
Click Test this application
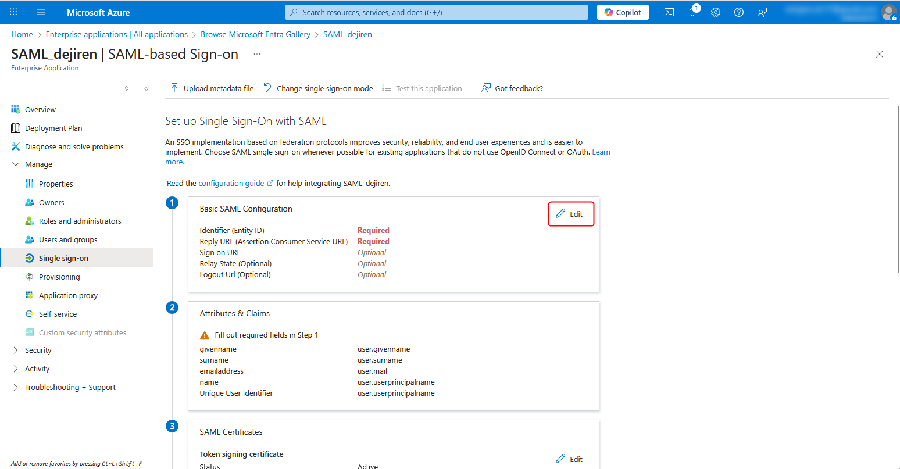tap(422, 88)
